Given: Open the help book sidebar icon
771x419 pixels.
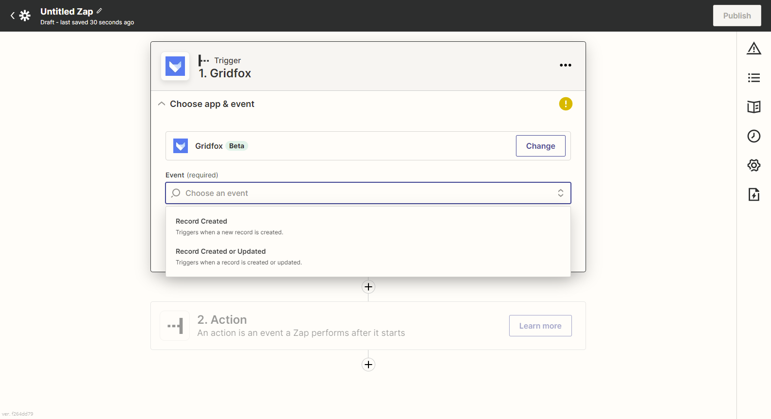Looking at the screenshot, I should coord(753,107).
